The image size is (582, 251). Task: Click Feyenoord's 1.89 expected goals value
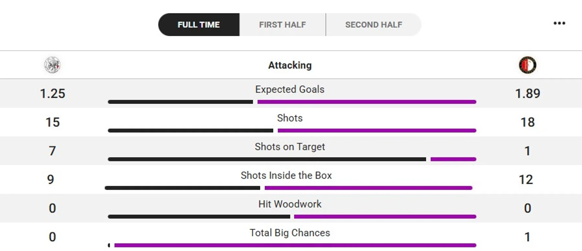coord(527,93)
